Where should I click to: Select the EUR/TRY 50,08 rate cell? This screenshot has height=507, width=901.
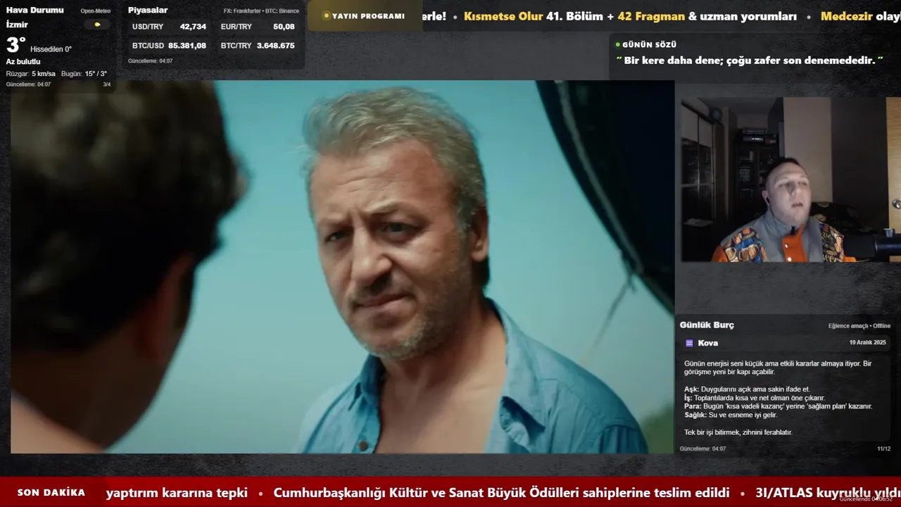click(258, 26)
